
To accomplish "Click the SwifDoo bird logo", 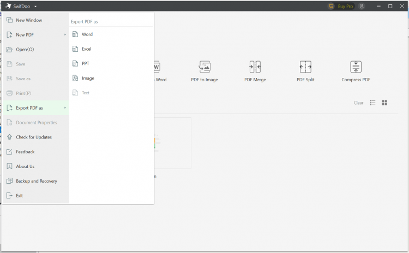I will [8, 6].
